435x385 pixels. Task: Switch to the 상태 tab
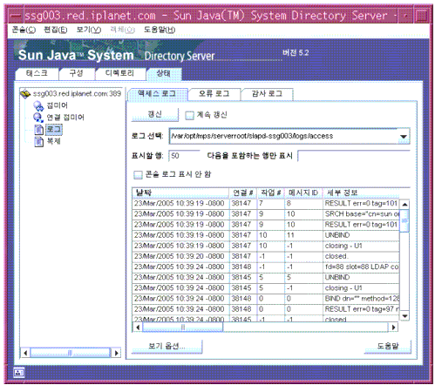pos(164,73)
